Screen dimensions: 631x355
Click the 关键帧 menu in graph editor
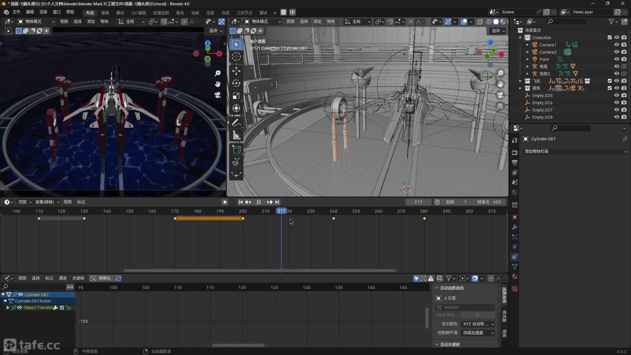click(x=78, y=278)
